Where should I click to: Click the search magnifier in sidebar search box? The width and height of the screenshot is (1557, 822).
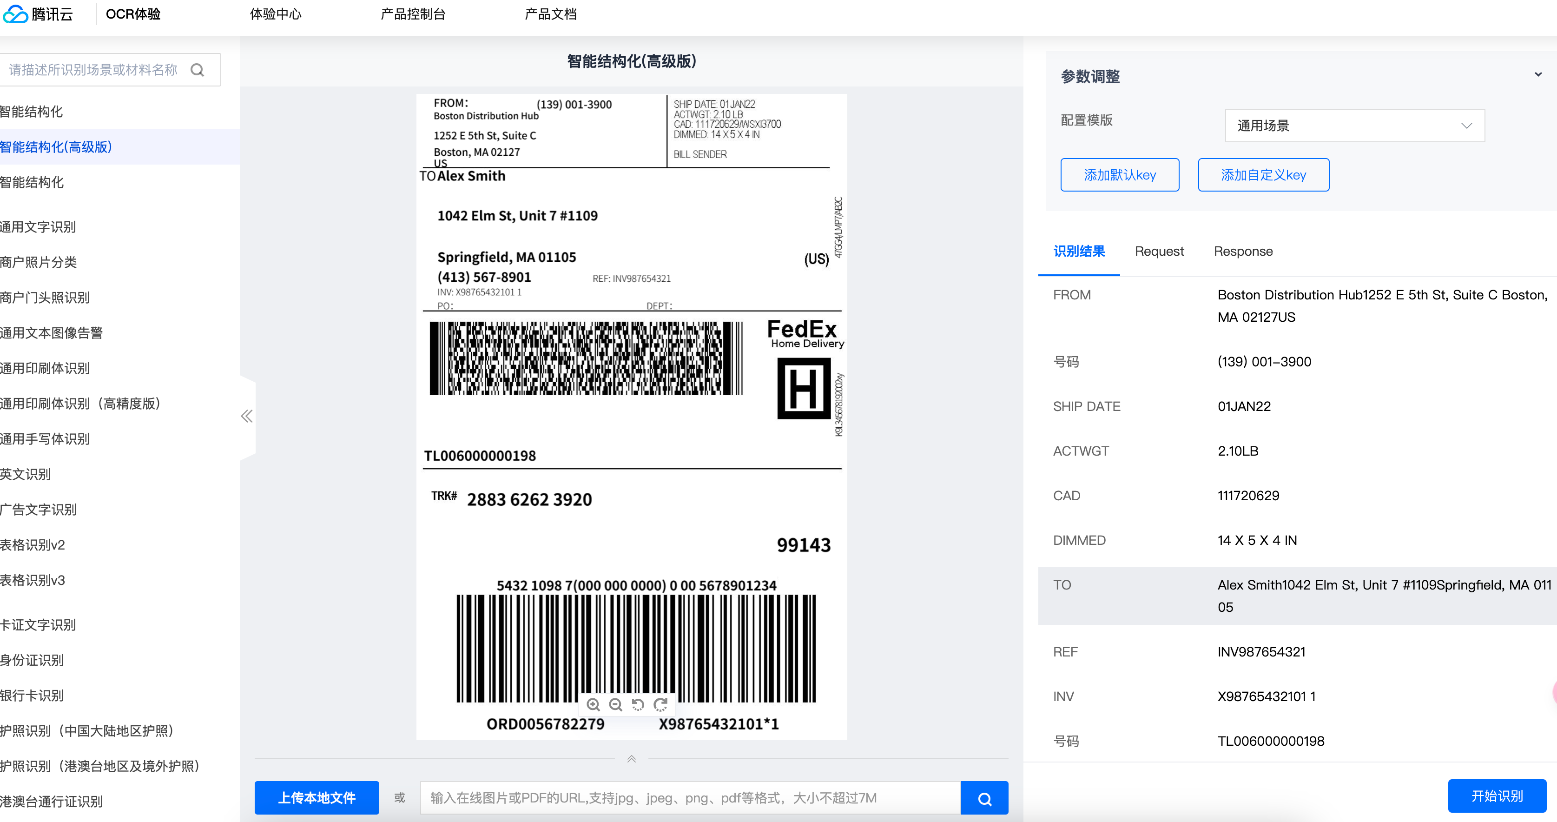pos(197,70)
